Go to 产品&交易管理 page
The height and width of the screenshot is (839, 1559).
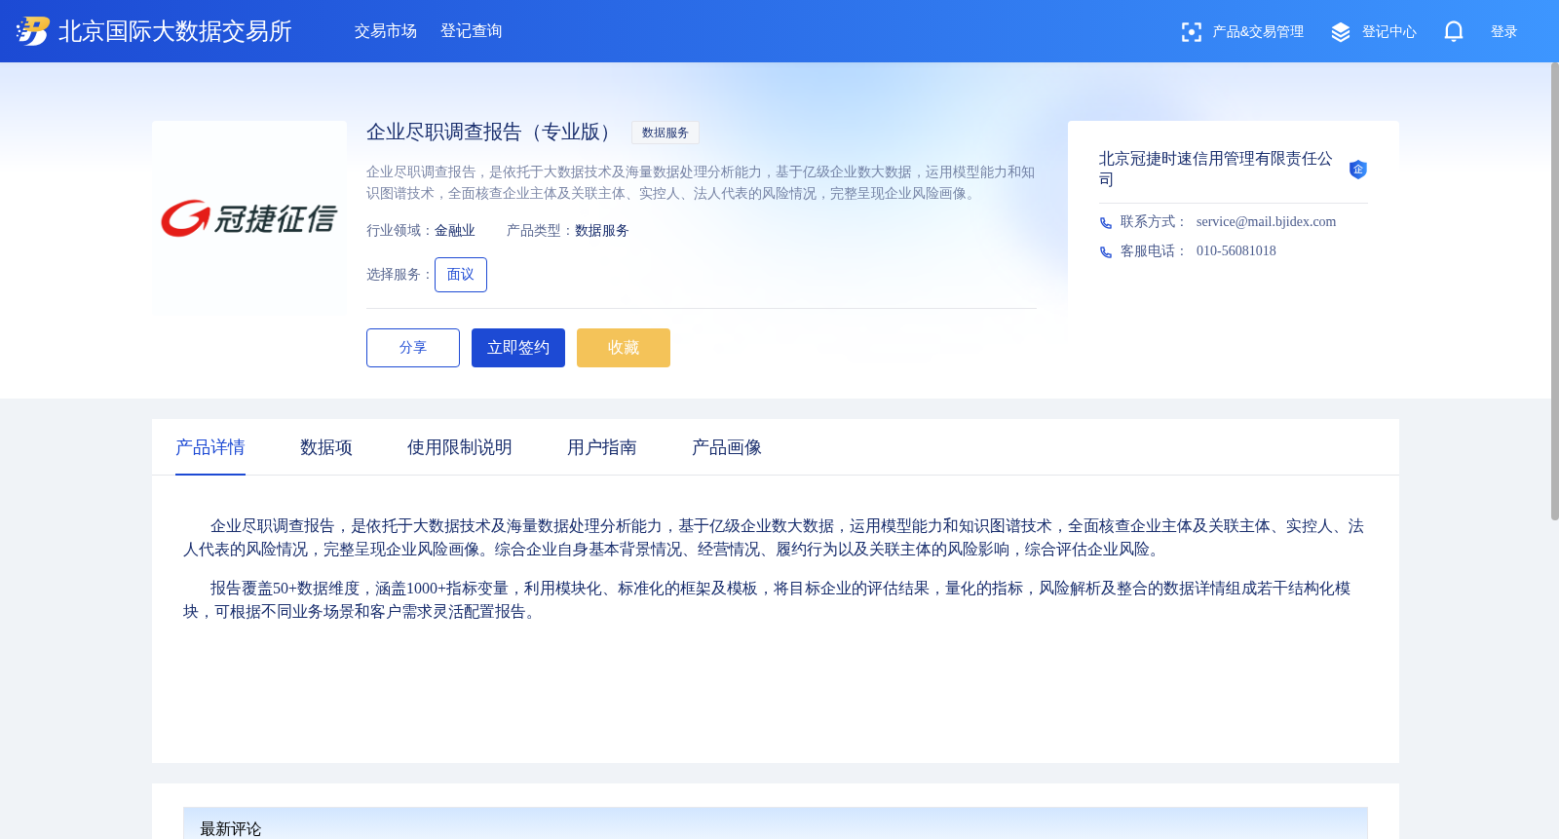tap(1258, 32)
